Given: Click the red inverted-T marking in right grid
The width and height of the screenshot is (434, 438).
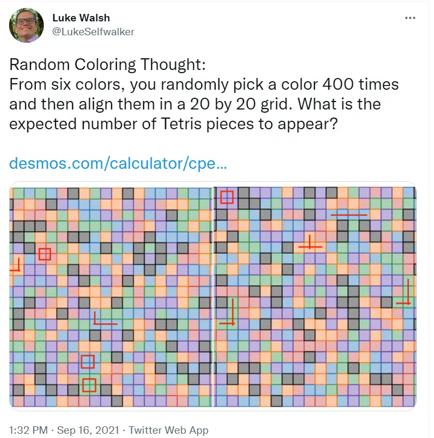Looking at the screenshot, I should pyautogui.click(x=310, y=243).
